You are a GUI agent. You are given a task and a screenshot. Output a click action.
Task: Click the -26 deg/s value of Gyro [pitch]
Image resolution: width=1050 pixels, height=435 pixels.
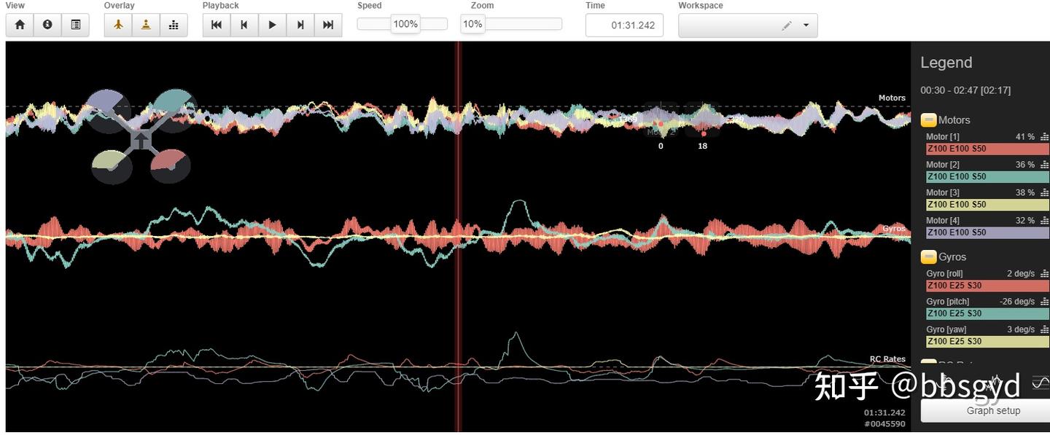(x=1016, y=302)
